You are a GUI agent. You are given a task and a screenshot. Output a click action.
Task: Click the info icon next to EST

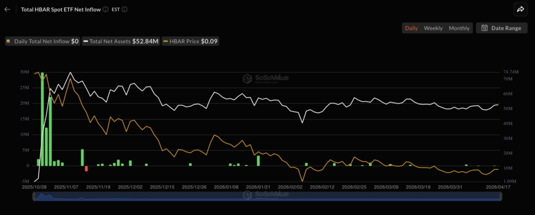[x=124, y=9]
